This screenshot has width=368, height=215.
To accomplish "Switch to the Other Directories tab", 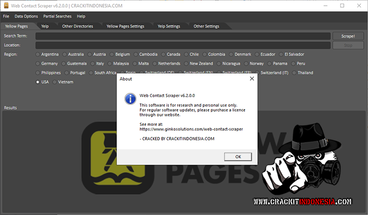I will point(77,26).
